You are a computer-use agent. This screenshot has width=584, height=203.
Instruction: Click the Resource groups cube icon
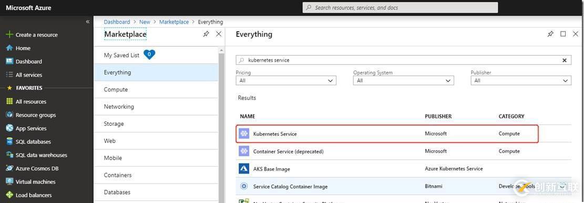tap(9, 115)
